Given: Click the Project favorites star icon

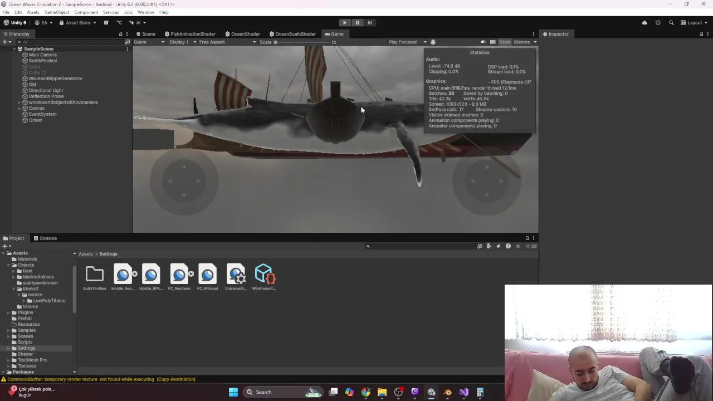Looking at the screenshot, I should pos(518,246).
